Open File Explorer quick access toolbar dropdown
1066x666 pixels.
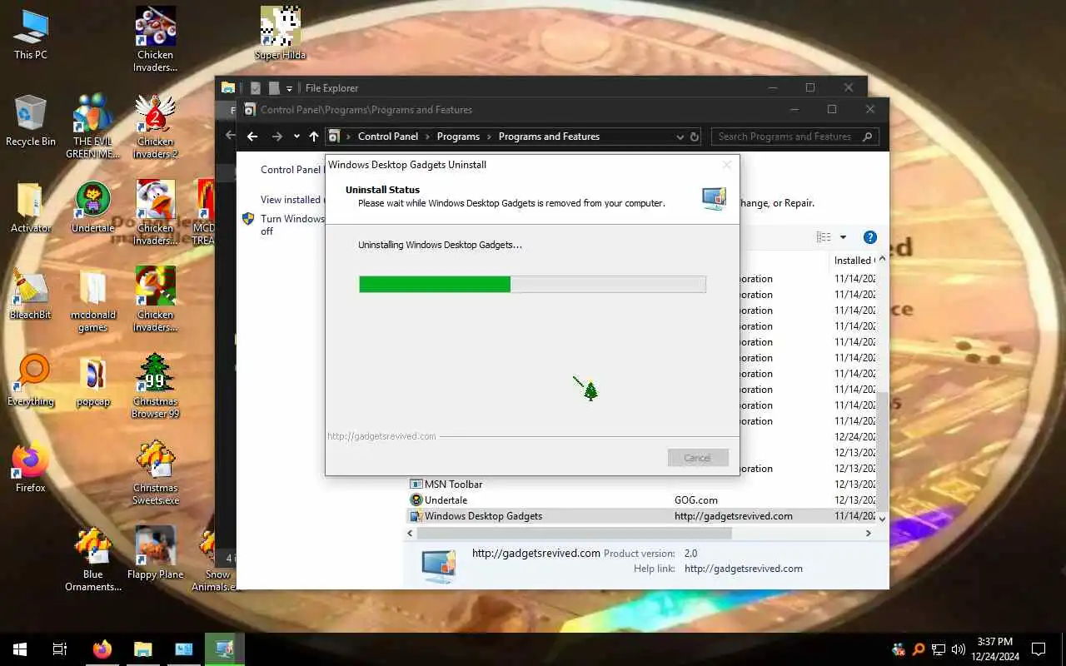[290, 88]
